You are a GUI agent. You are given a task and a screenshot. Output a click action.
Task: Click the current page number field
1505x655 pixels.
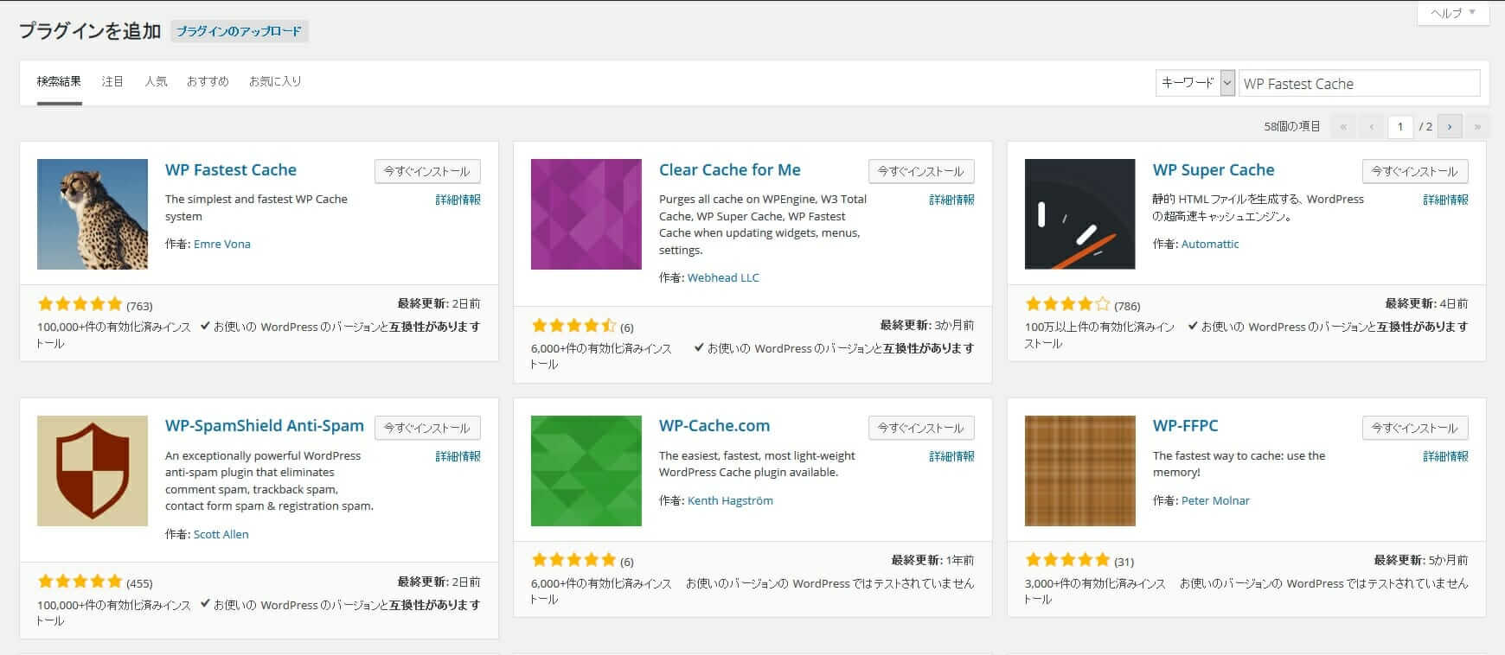[1400, 127]
